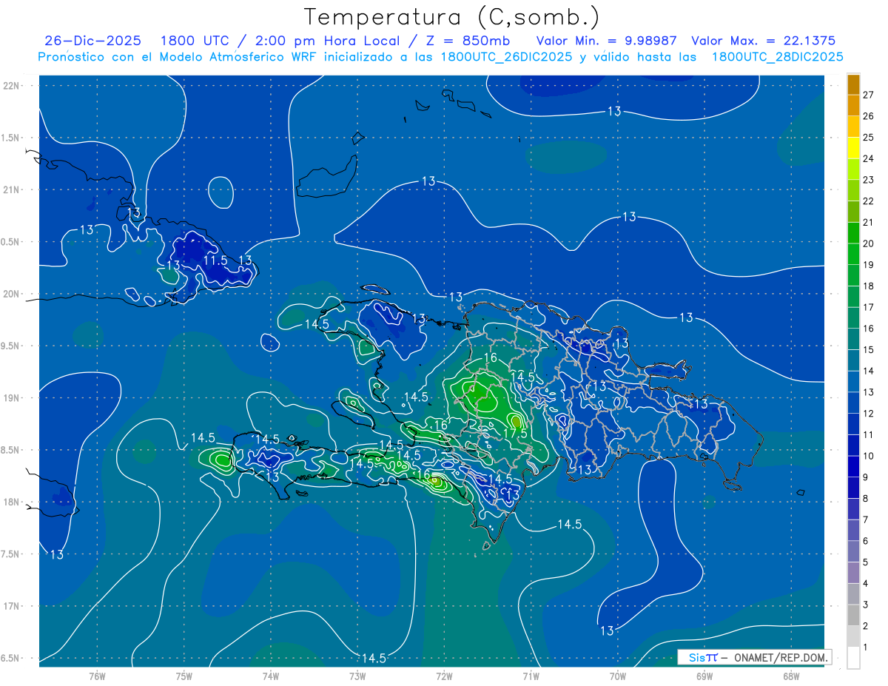The image size is (888, 686).
Task: Click the '9.5N' latitude axis label
Action: point(11,346)
